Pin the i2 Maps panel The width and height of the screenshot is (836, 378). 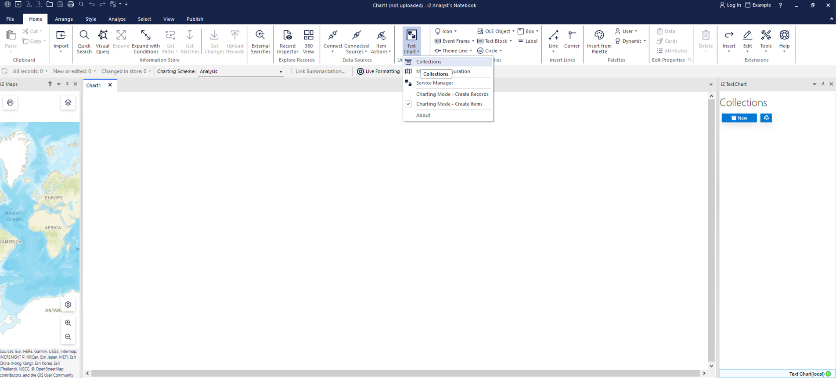pyautogui.click(x=67, y=84)
